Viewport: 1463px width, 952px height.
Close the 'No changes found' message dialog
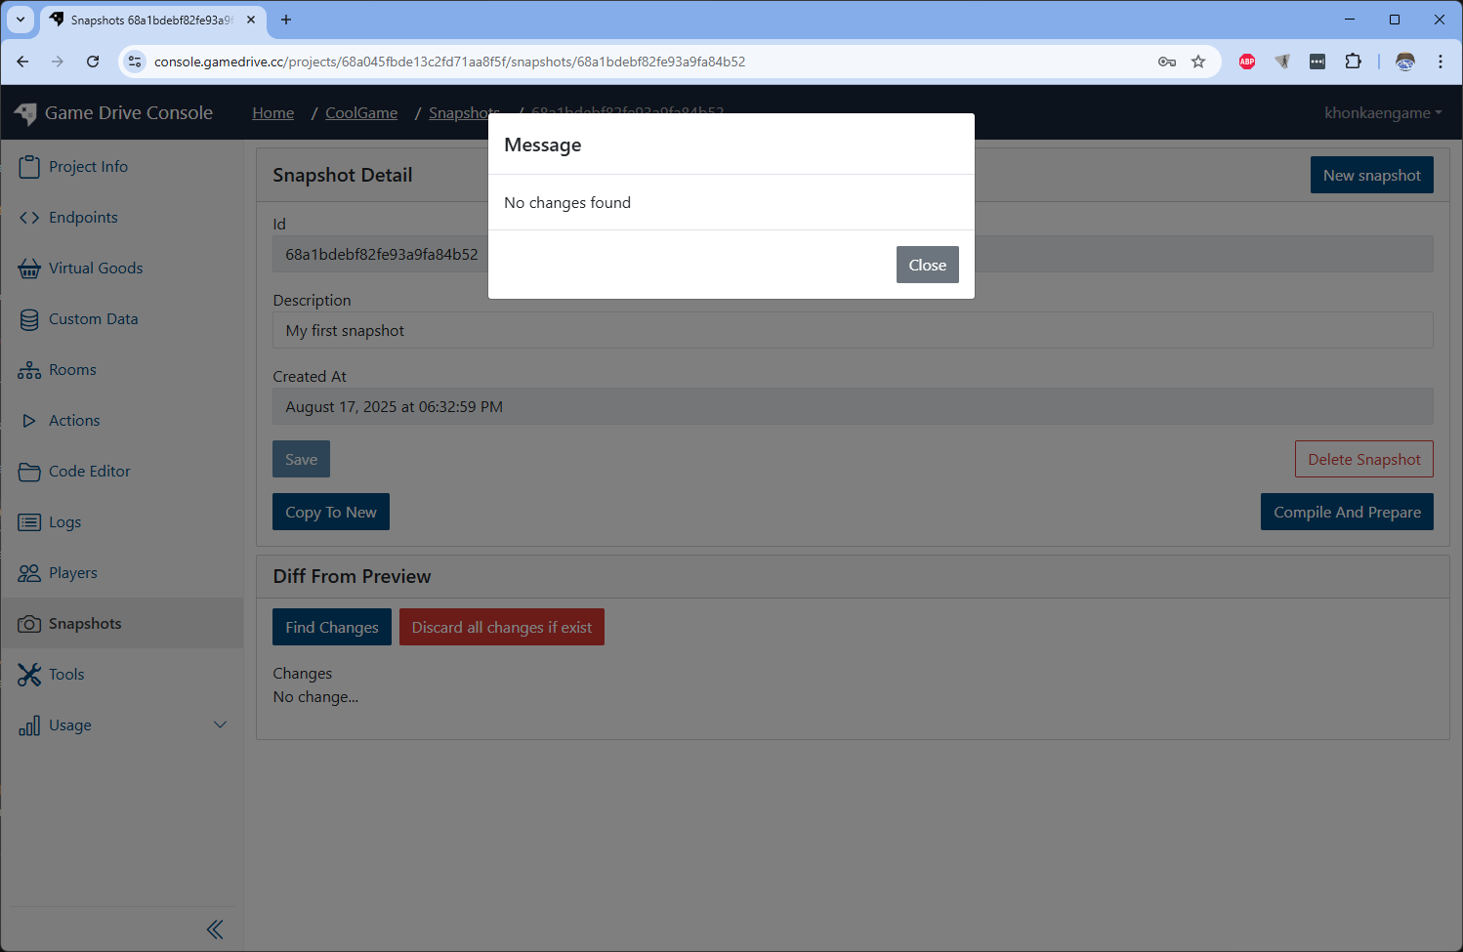[x=927, y=265]
